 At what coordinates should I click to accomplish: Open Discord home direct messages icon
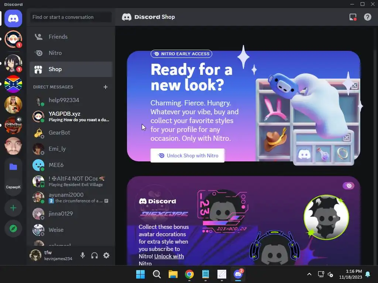pos(13,18)
